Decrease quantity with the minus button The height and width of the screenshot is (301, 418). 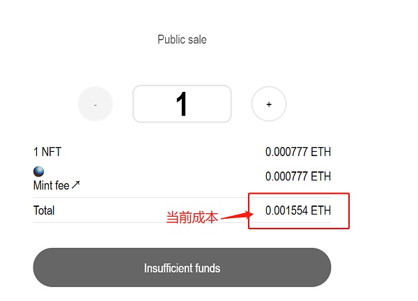coord(95,105)
